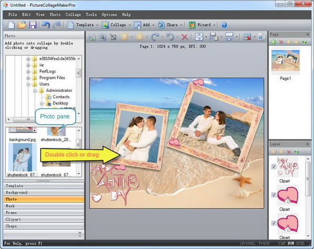Select the crop tool icon
Image resolution: width=314 pixels, height=249 pixels.
tap(113, 37)
